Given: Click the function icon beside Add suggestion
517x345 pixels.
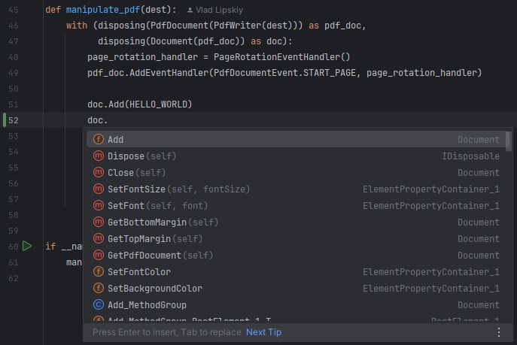Looking at the screenshot, I should tap(98, 140).
